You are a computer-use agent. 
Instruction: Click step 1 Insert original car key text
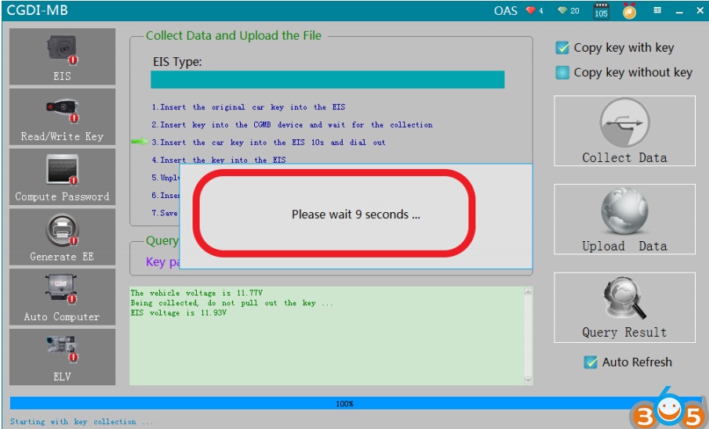point(249,107)
